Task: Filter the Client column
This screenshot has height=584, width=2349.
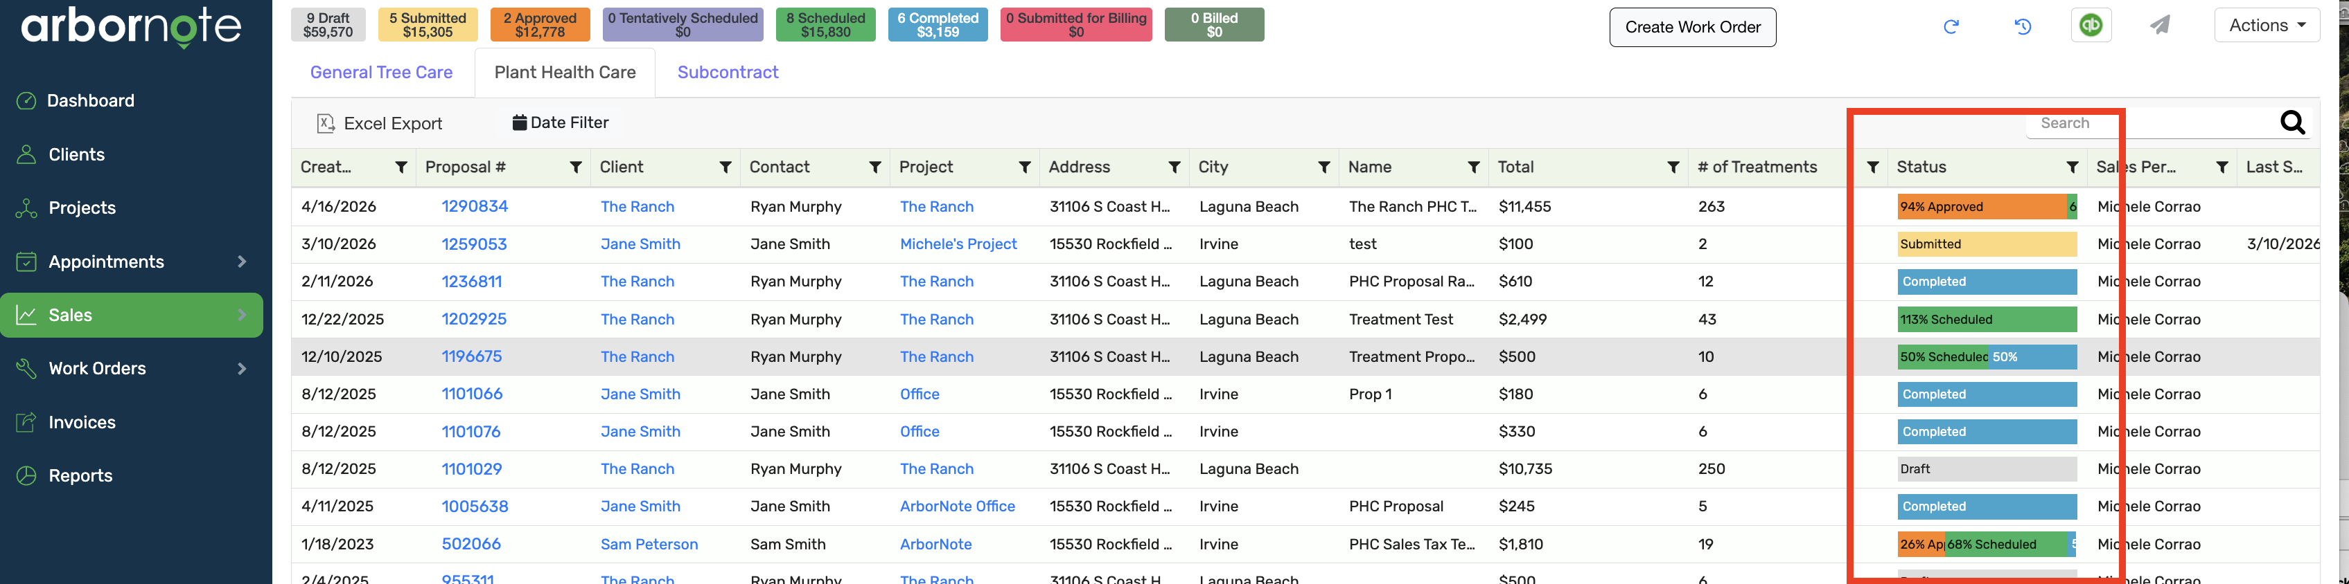Action: click(x=726, y=167)
